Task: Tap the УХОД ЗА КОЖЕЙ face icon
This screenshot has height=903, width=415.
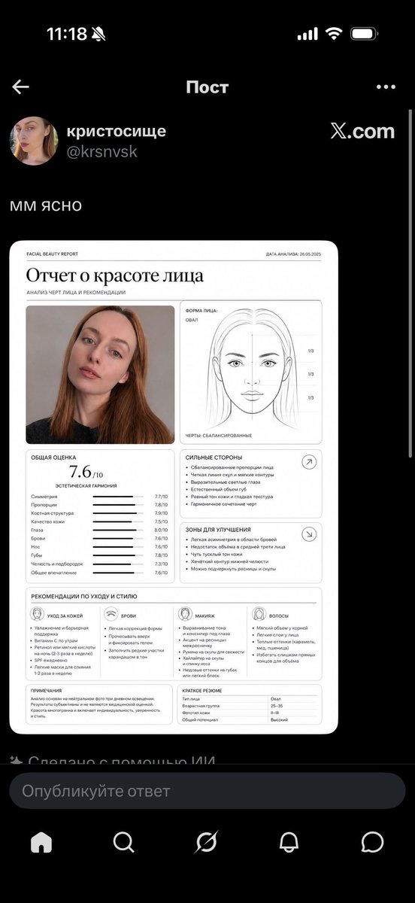Action: point(38,615)
